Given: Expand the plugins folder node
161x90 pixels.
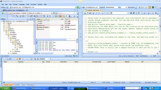Looking at the screenshot, I should [x=9, y=36].
